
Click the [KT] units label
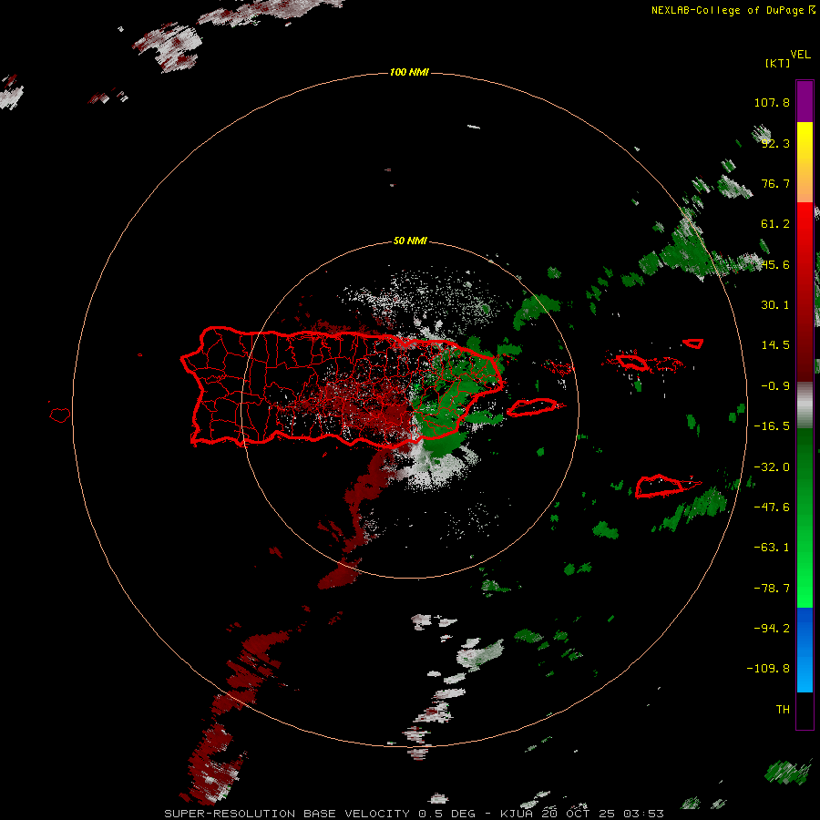point(777,63)
